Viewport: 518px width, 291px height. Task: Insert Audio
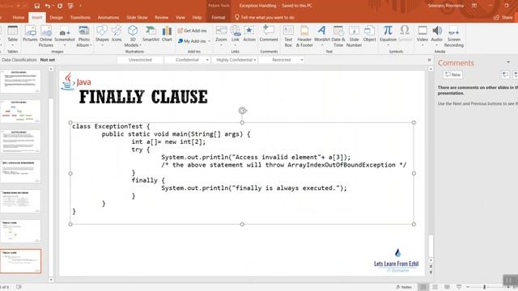coord(437,36)
